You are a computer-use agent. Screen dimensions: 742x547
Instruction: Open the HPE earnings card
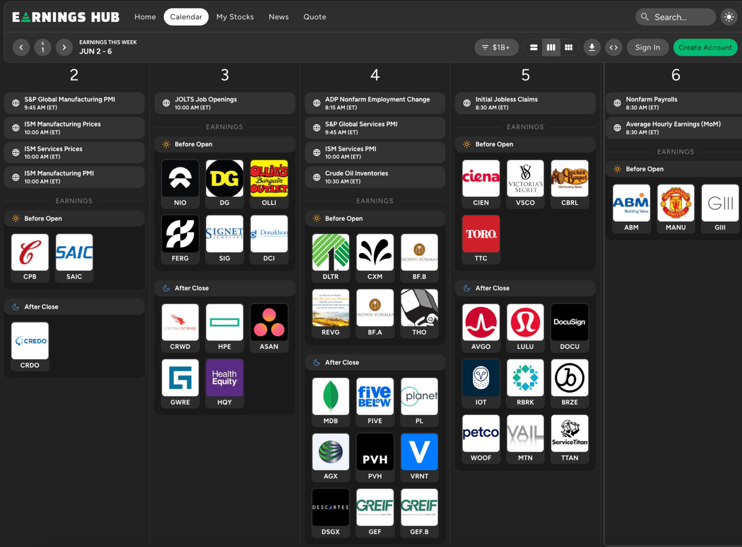[225, 328]
